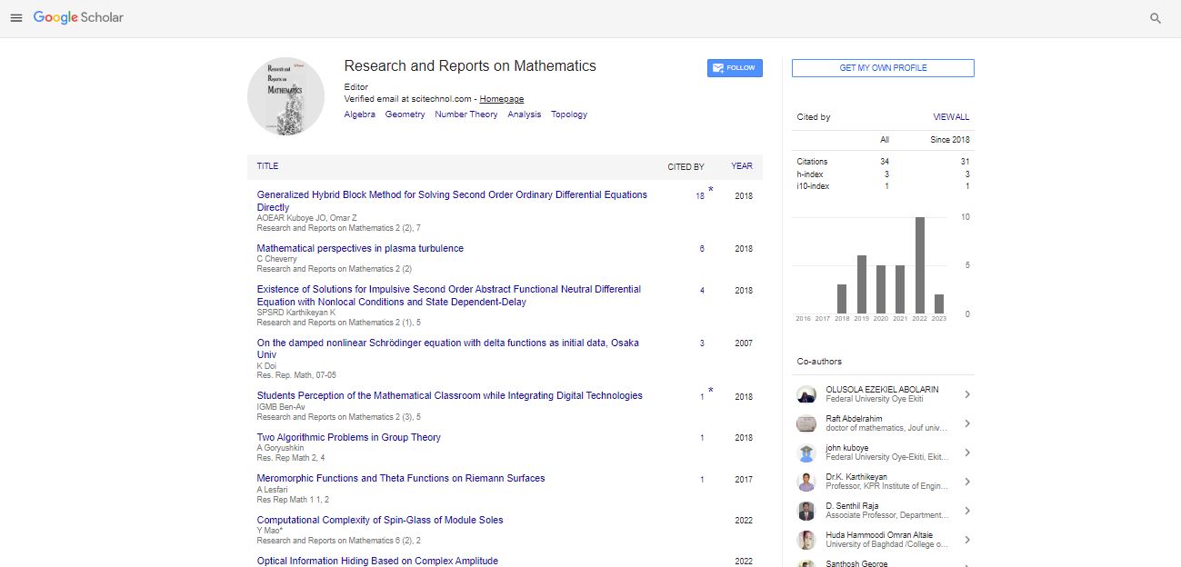The image size is (1181, 567).
Task: Click asterisk next to 18 citations
Action: [x=711, y=191]
